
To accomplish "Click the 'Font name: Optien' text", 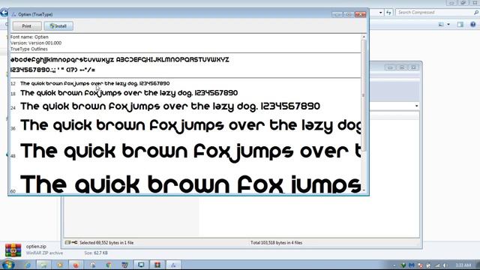I will click(x=29, y=37).
